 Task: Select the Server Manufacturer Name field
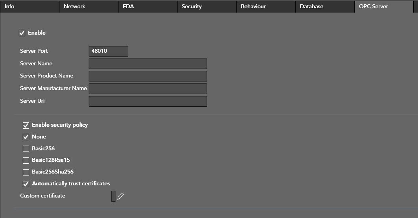148,89
